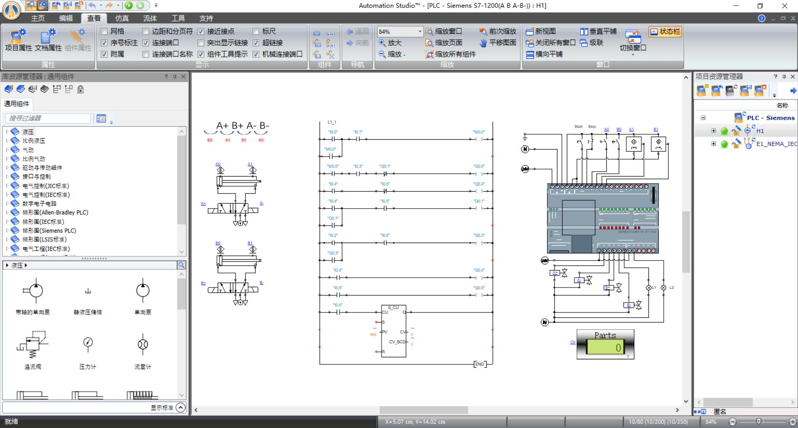
Task: Expand 显示标准 chevron button
Action: 180,408
